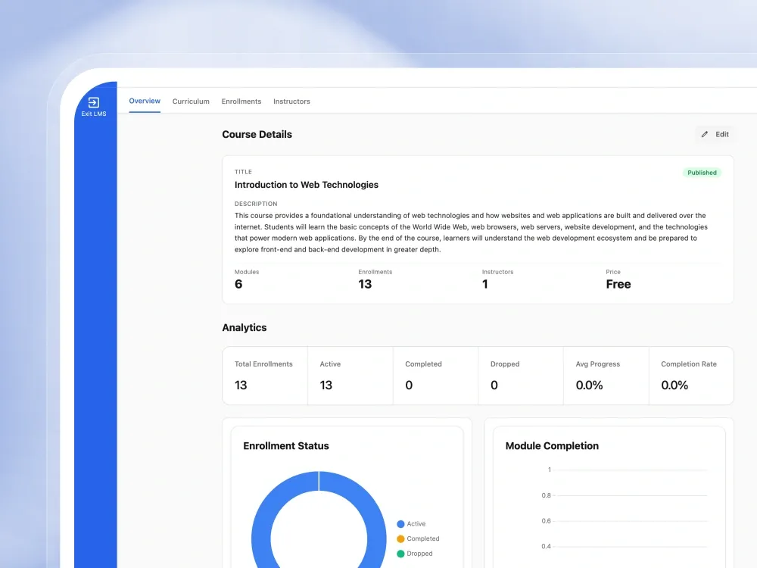This screenshot has height=568, width=757.
Task: Click the Exit LMS icon
Action: (94, 102)
